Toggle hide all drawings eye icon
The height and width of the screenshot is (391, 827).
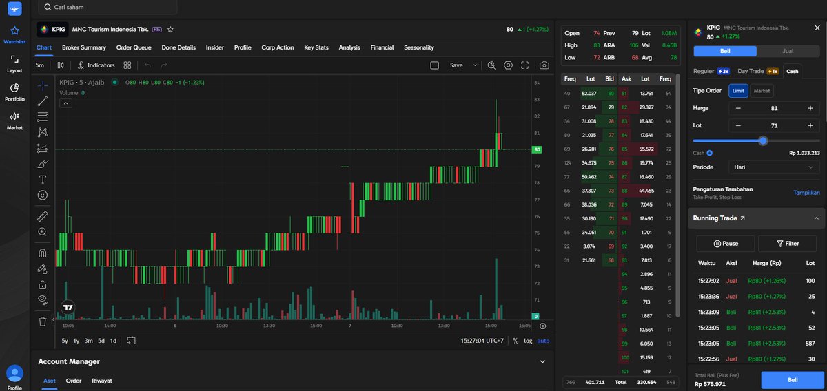pyautogui.click(x=43, y=299)
